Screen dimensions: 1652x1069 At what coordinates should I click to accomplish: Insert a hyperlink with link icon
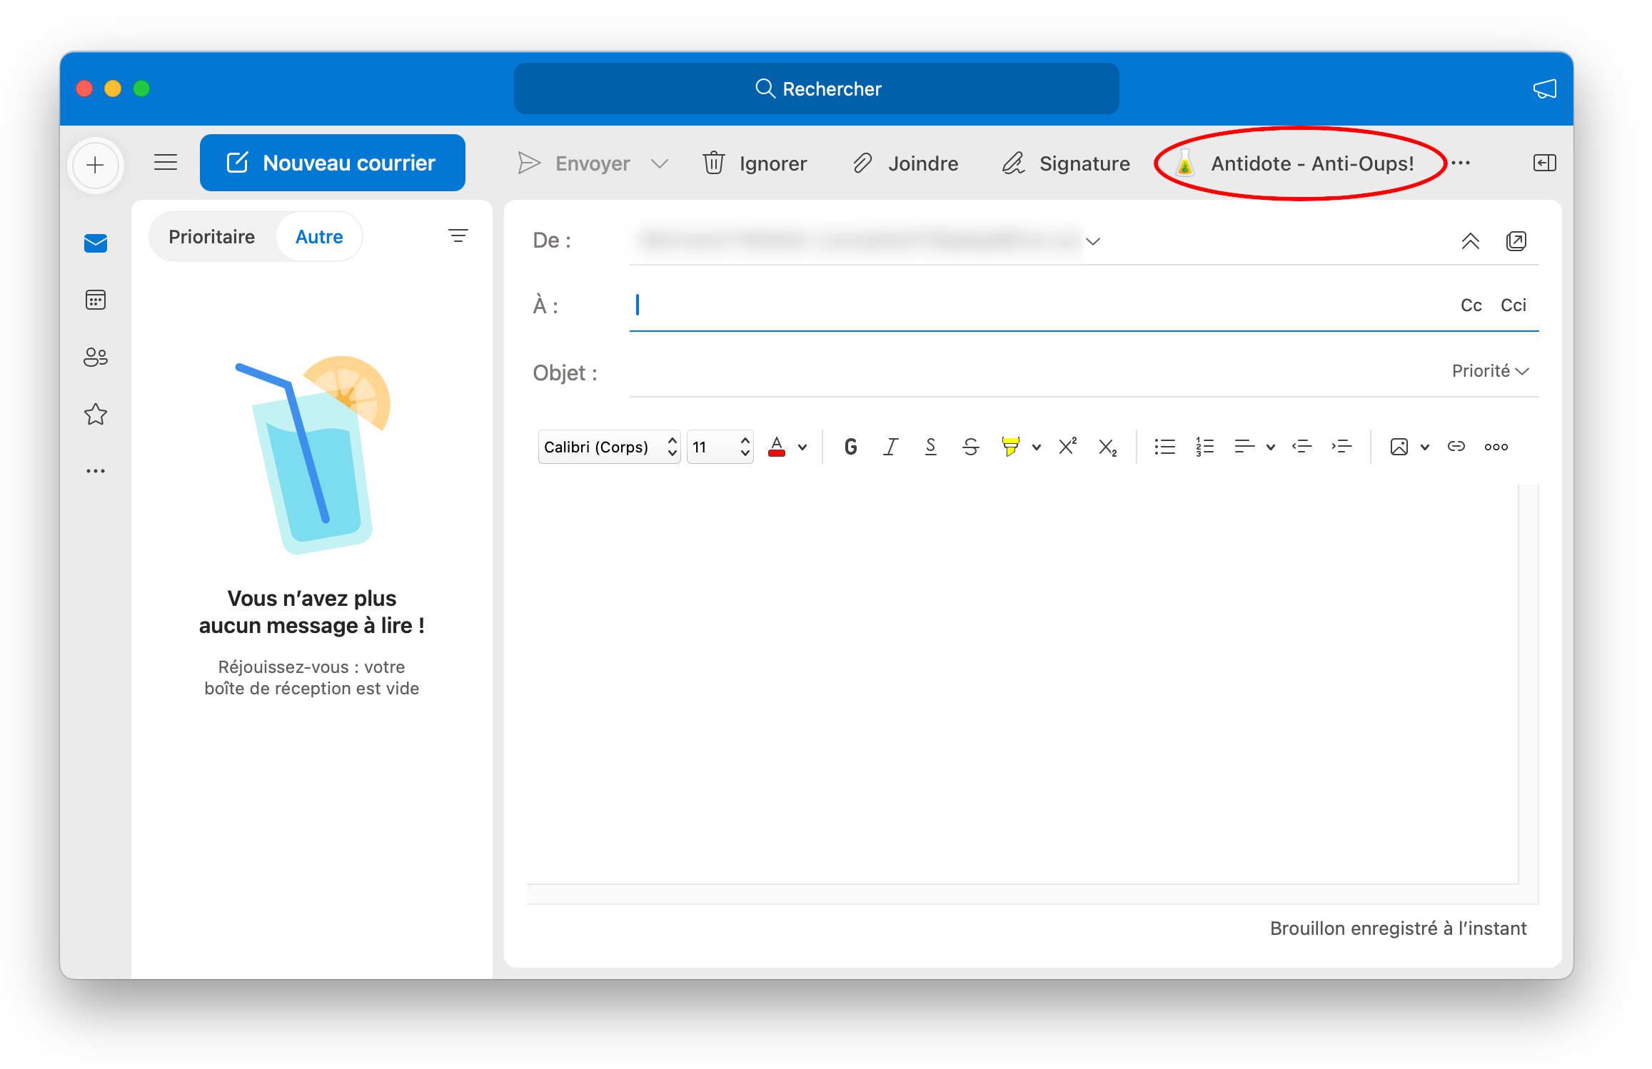coord(1456,447)
